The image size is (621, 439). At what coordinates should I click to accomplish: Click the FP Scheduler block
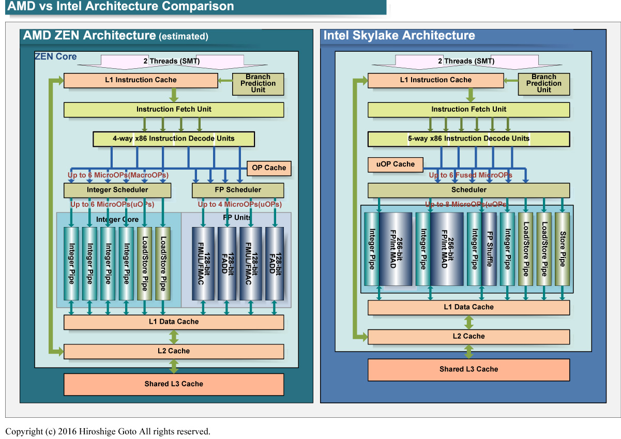pos(237,190)
